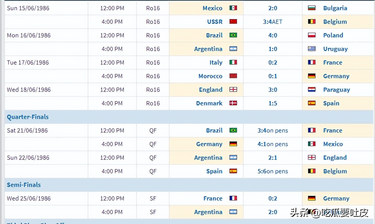Open Argentina team link in England quarter-final
Viewport: 375px width, 224px height.
[208, 158]
